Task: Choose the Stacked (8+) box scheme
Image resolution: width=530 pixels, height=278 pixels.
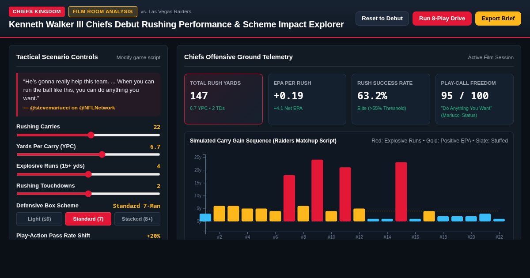Action: 137,219
